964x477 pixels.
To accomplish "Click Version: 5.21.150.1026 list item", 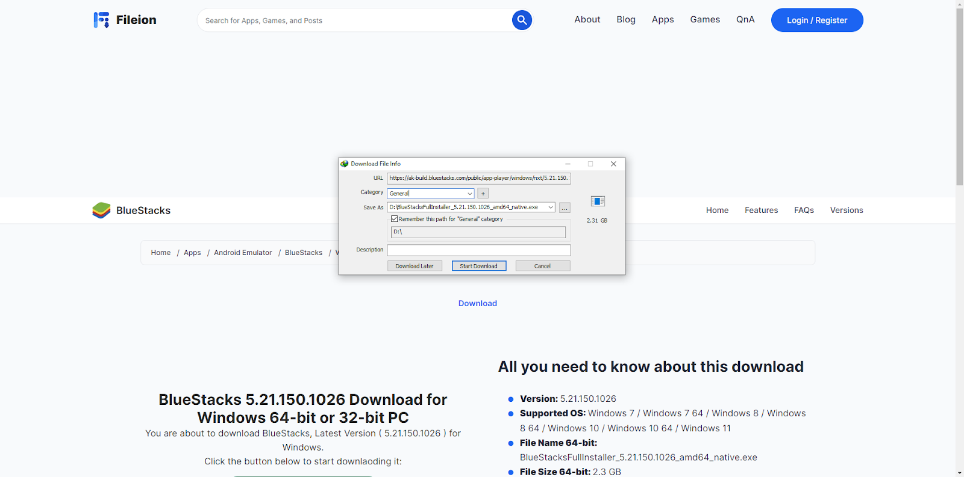I will pyautogui.click(x=568, y=399).
